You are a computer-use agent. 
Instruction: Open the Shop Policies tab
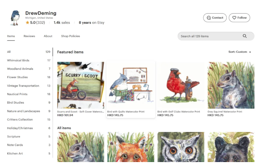70,36
